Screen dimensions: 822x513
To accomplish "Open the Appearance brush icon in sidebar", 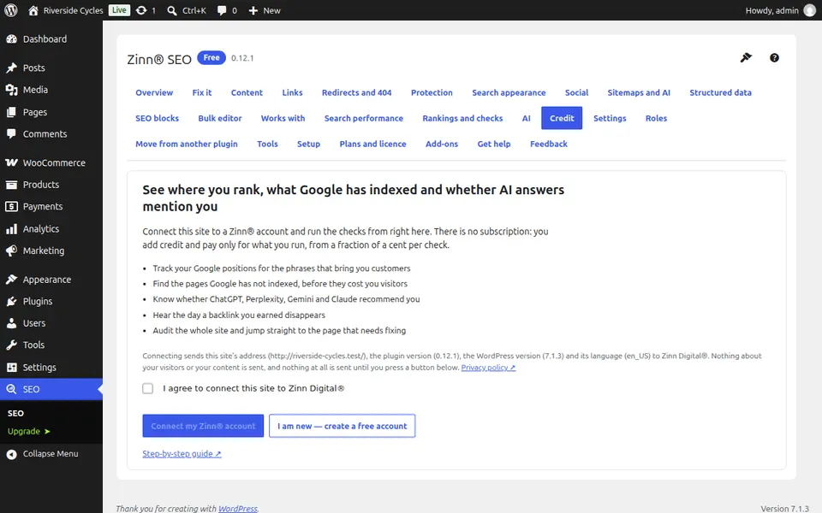I will click(x=11, y=280).
